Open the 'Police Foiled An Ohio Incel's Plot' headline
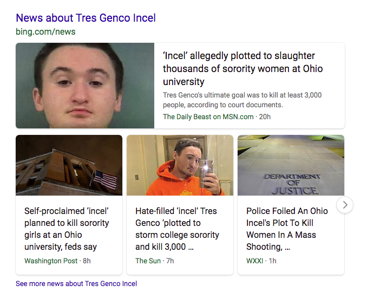 [x=287, y=229]
